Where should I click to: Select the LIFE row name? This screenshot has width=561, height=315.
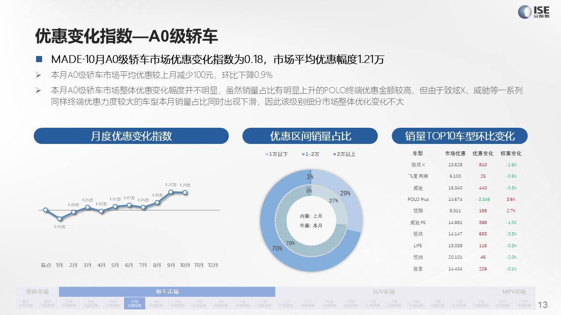(x=418, y=246)
